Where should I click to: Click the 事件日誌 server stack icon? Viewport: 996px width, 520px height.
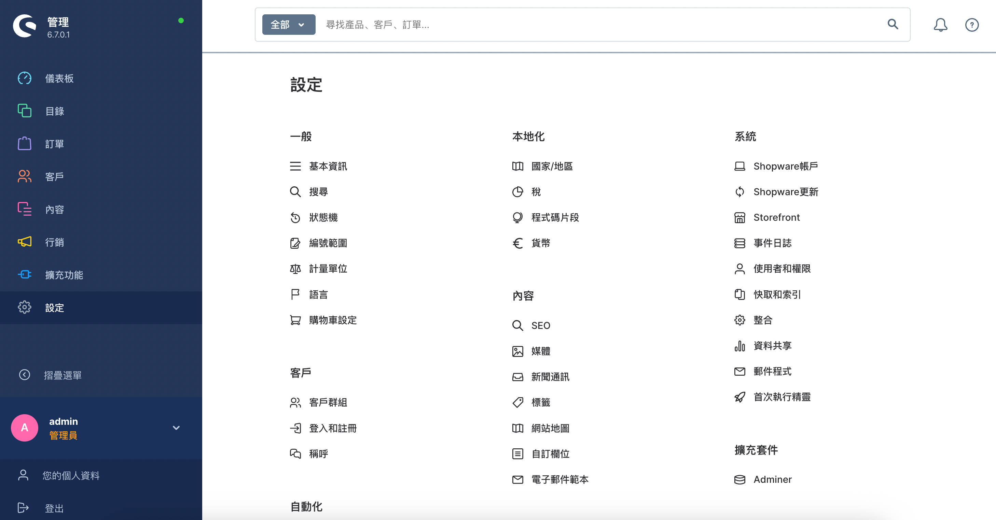pyautogui.click(x=739, y=243)
